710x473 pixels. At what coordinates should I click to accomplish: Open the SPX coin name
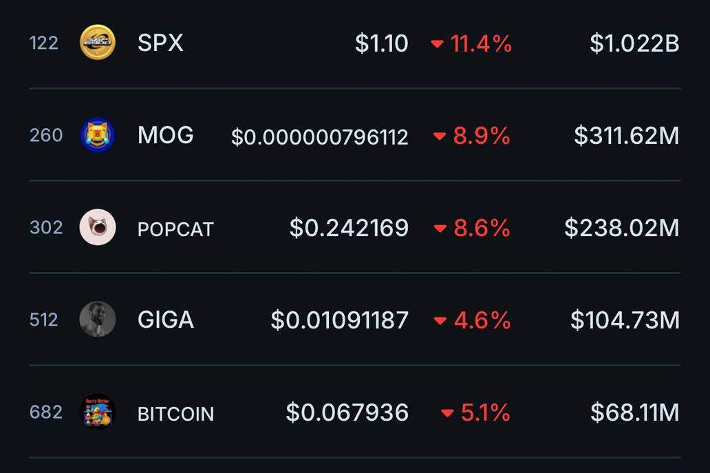point(160,43)
